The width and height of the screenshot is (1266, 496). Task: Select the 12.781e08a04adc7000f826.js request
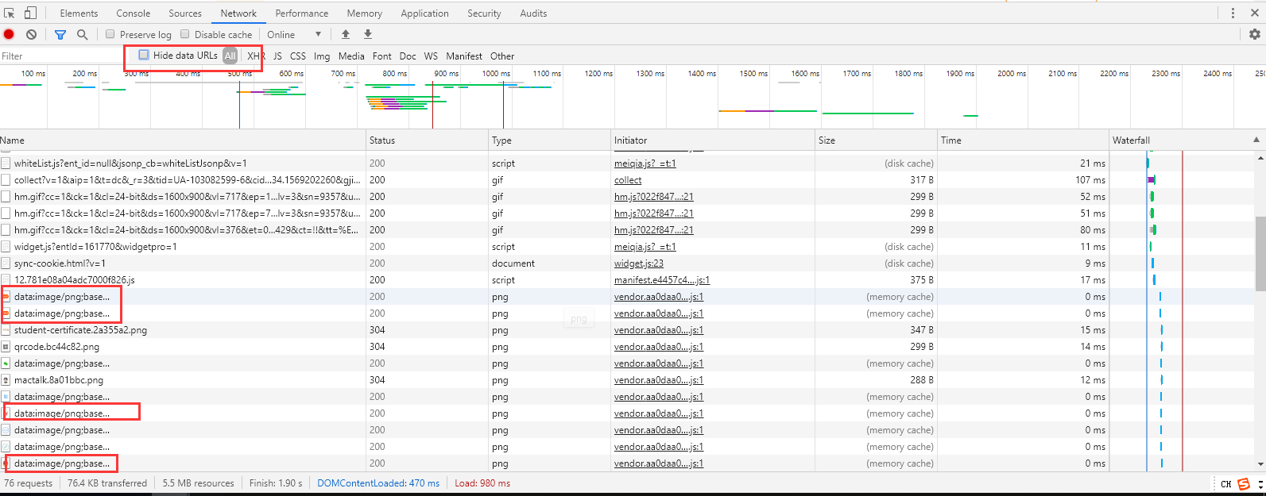(x=75, y=280)
